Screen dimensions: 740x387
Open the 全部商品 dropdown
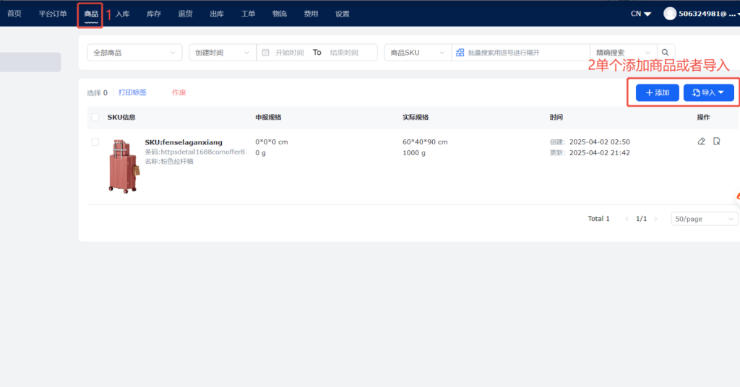pos(134,53)
